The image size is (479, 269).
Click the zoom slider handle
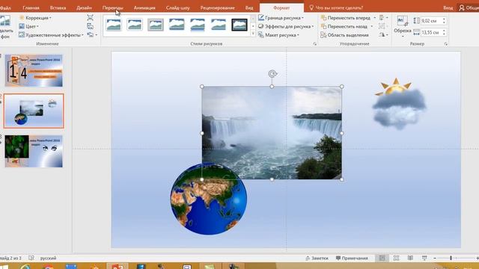[x=451, y=259]
